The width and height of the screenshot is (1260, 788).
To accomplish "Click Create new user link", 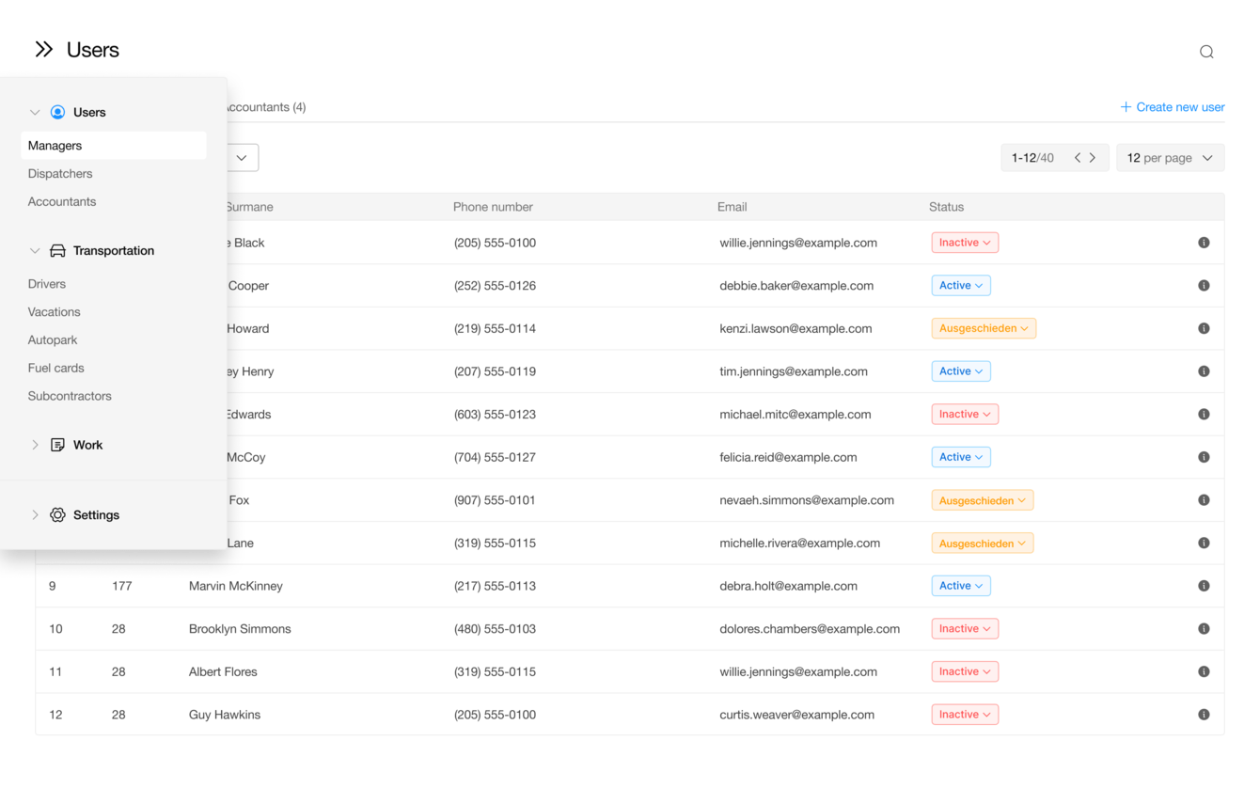I will click(1172, 107).
